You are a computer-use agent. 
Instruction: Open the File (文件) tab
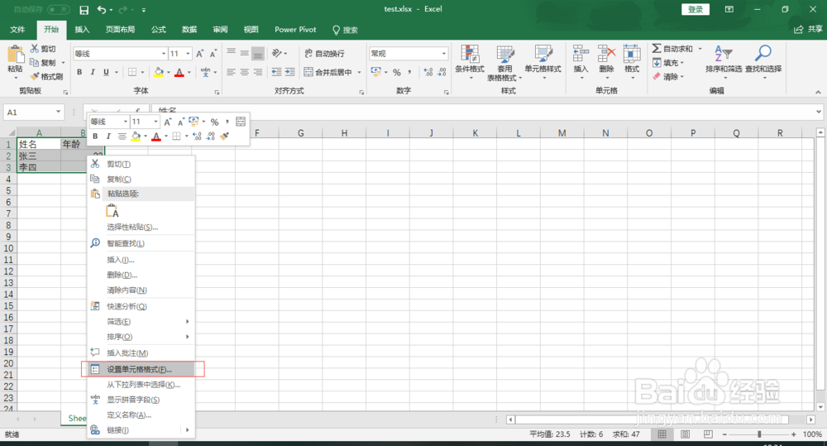point(17,30)
